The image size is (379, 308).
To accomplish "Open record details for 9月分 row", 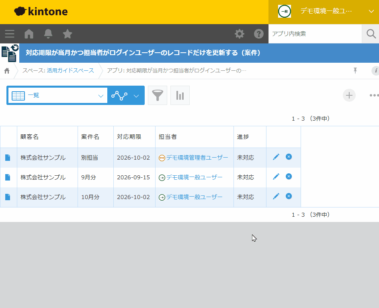I will click(x=8, y=177).
